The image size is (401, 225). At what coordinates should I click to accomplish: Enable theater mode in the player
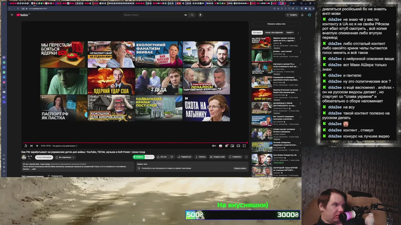[x=238, y=146]
